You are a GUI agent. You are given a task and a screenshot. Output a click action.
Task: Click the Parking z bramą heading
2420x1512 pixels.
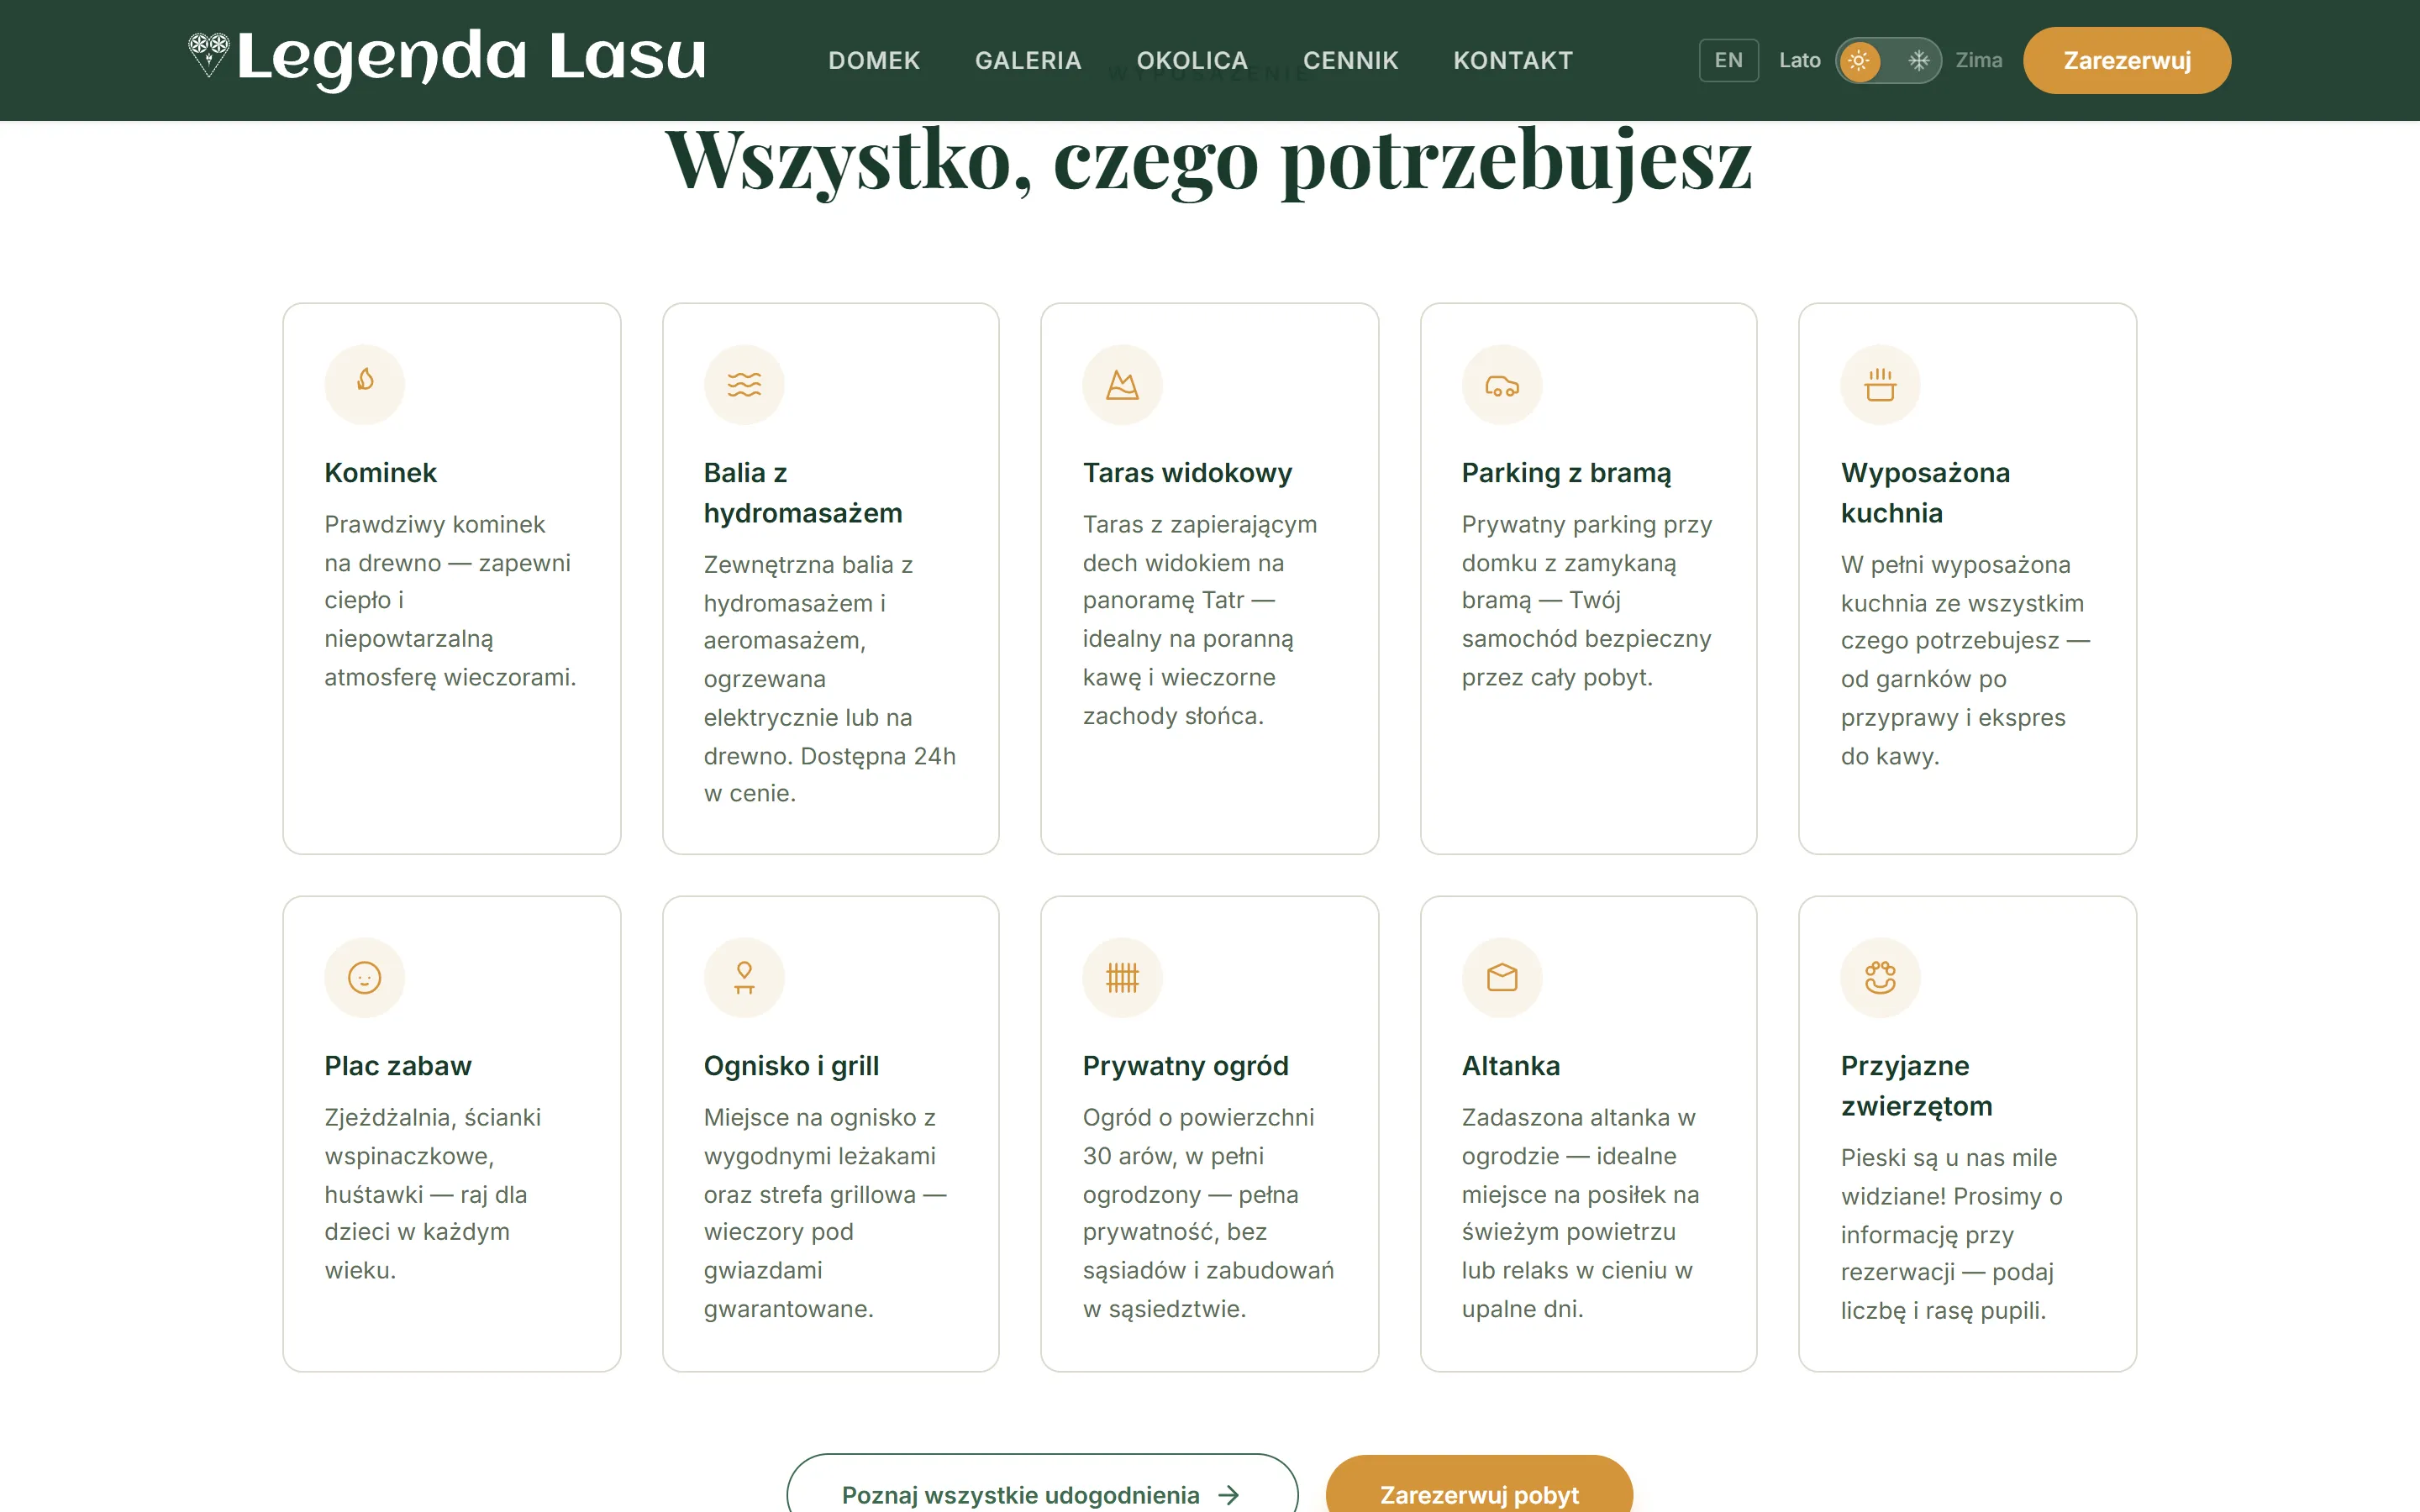1566,473
